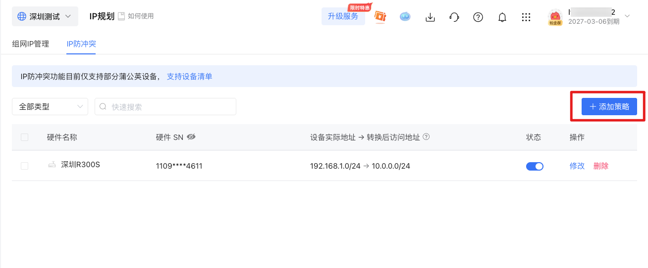Toggle the 状态 switch for 深圳R300S

pyautogui.click(x=535, y=166)
